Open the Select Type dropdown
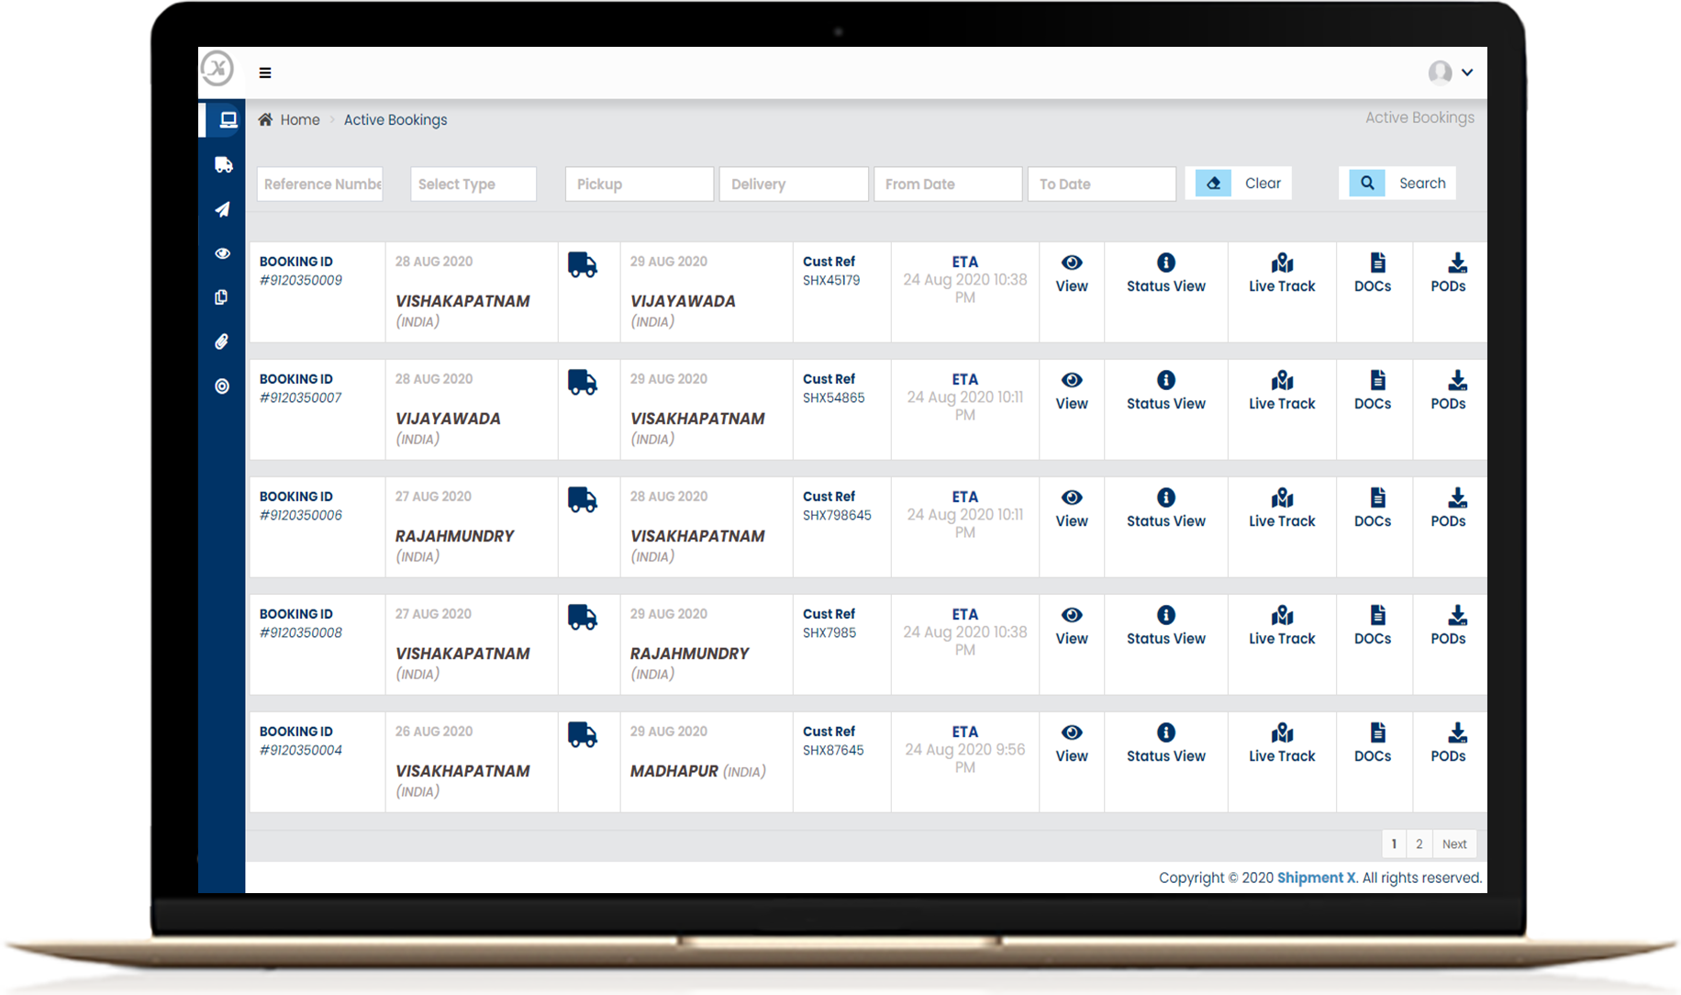Image resolution: width=1681 pixels, height=995 pixels. tap(473, 184)
